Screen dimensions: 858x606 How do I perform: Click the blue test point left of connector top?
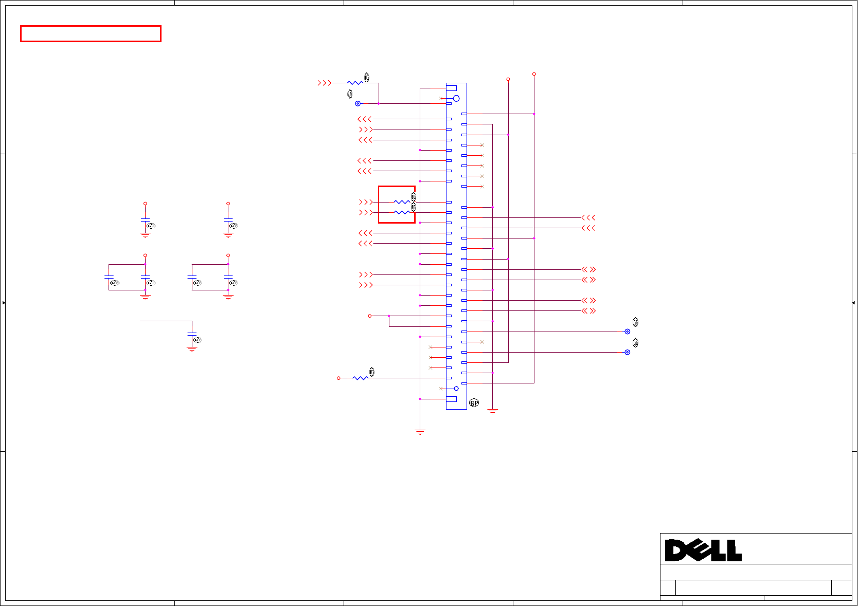point(358,103)
